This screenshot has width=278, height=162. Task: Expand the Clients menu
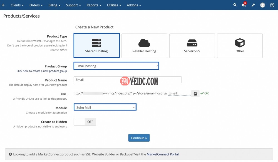pos(17,5)
